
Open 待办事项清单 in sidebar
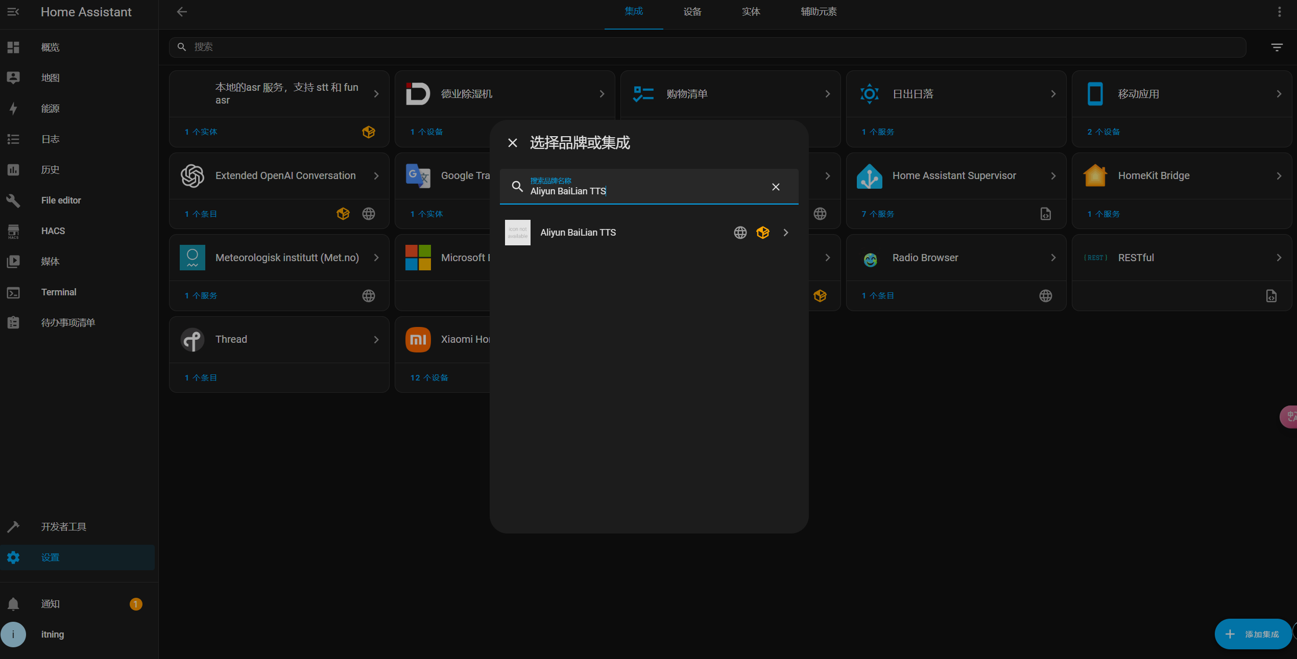(77, 323)
